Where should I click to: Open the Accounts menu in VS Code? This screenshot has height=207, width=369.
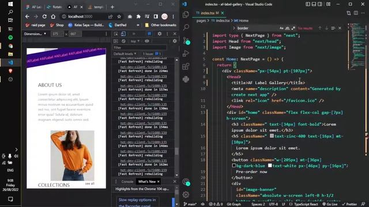(x=186, y=182)
